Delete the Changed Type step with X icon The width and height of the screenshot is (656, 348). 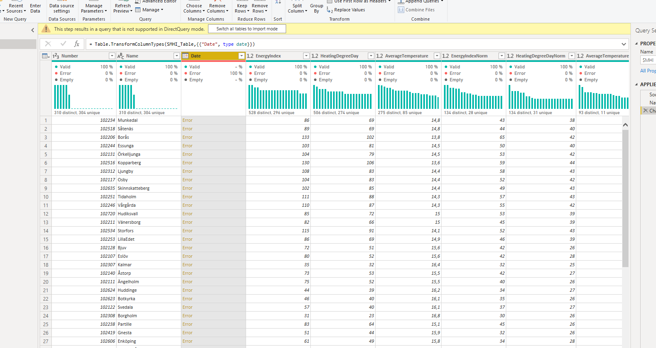point(645,110)
